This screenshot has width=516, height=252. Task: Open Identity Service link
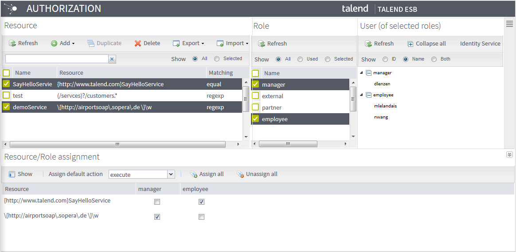pyautogui.click(x=480, y=44)
